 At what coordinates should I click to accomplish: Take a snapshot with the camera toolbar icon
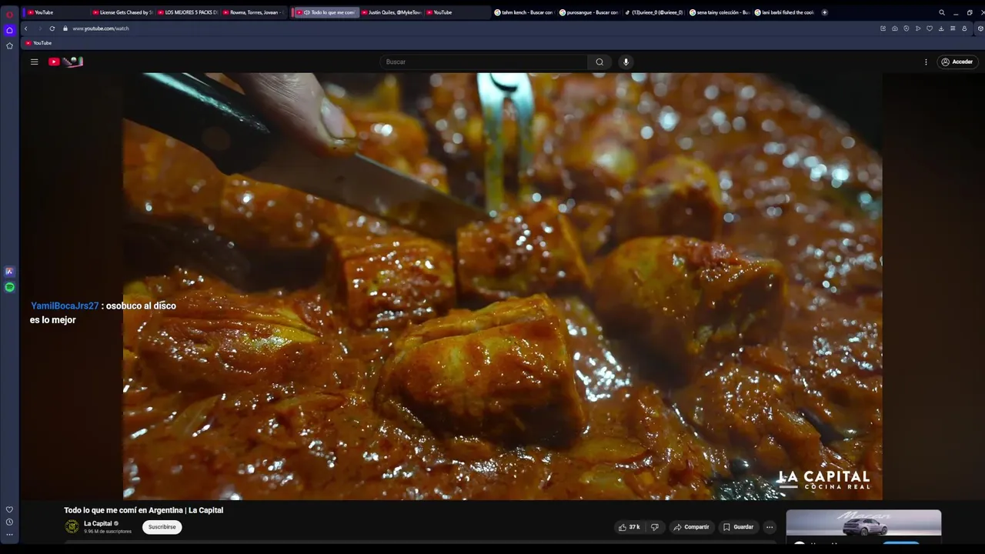click(894, 28)
